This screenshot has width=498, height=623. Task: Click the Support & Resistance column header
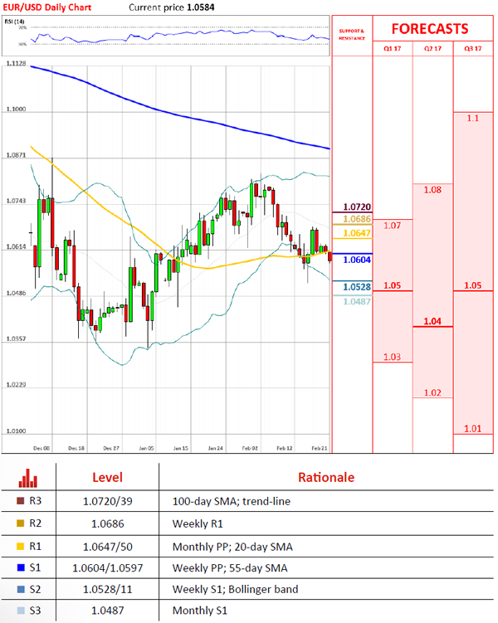(352, 35)
